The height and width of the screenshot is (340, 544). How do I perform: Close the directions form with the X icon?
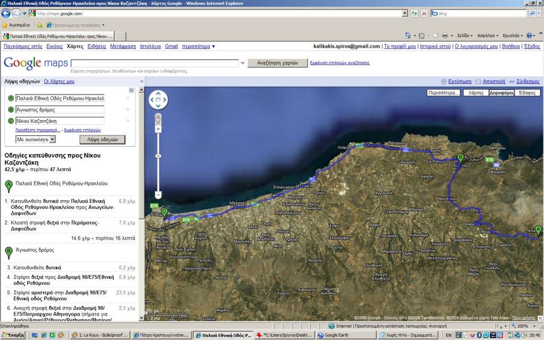tap(132, 90)
